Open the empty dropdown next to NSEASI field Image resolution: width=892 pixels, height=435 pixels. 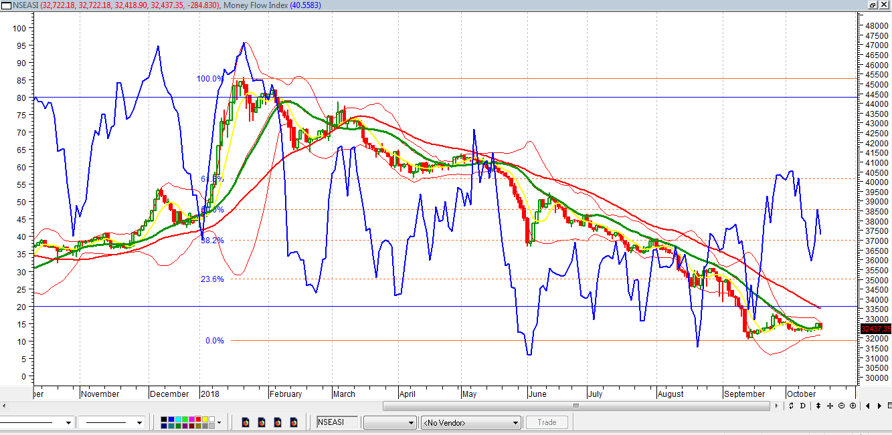(390, 422)
